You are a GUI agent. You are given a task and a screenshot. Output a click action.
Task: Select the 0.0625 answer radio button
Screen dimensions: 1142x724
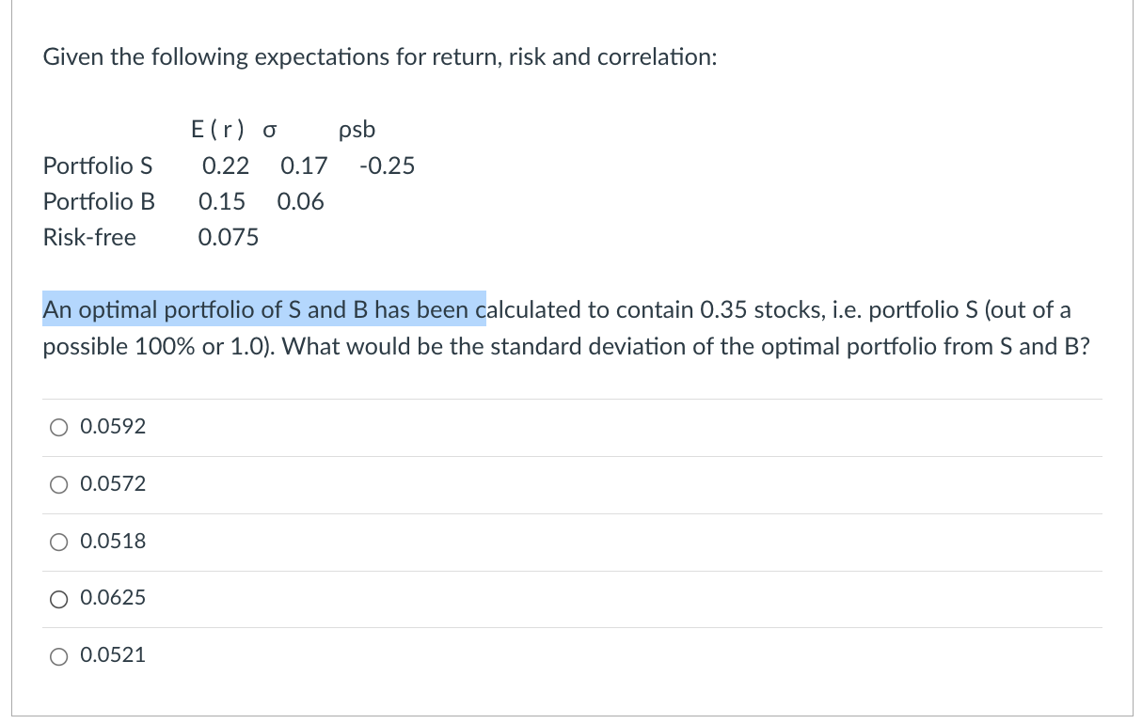point(58,598)
